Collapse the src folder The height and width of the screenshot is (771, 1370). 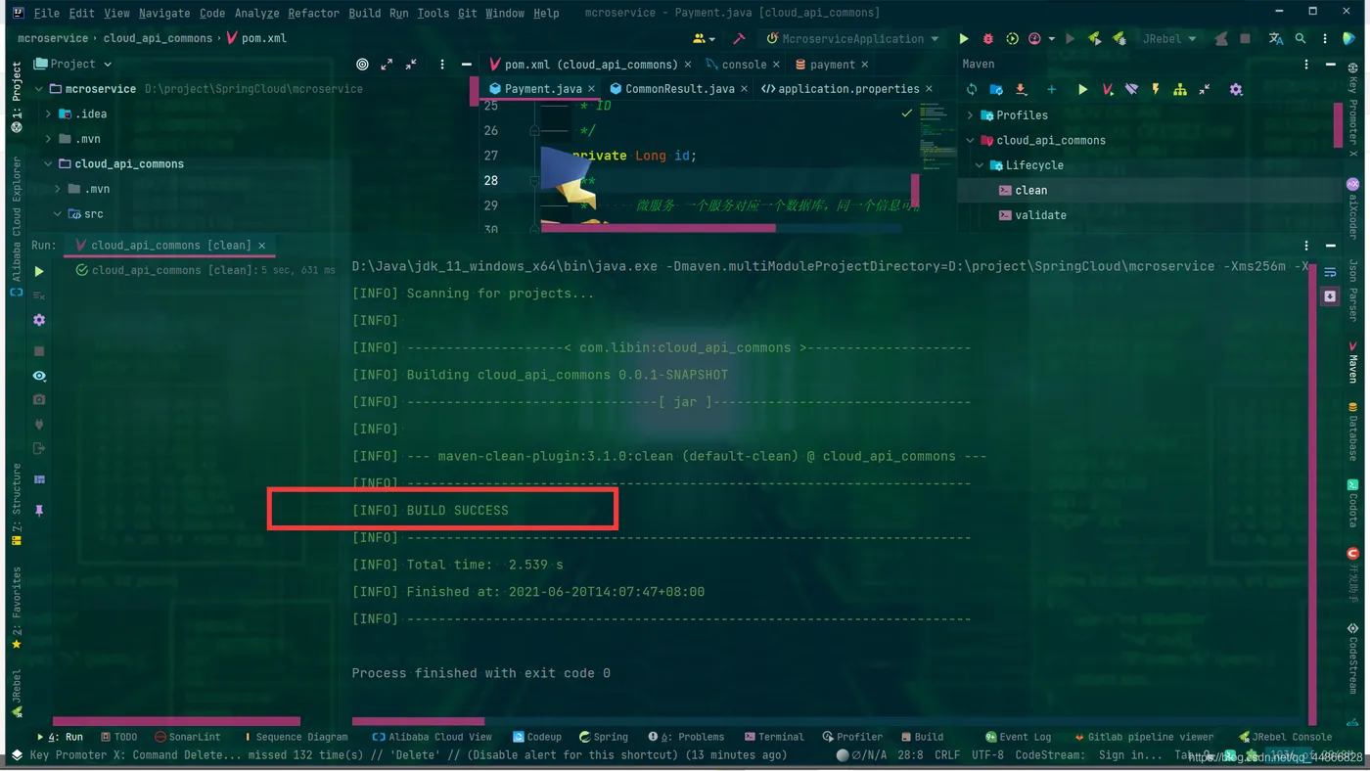click(57, 214)
